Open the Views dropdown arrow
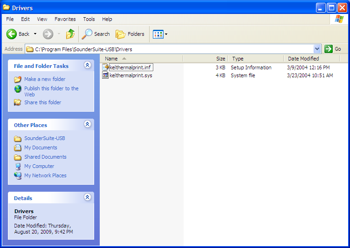Image resolution: width=350 pixels, height=248 pixels. coord(166,34)
